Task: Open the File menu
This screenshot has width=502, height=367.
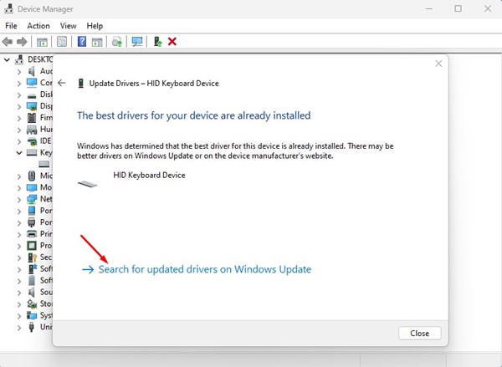Action: (x=11, y=26)
